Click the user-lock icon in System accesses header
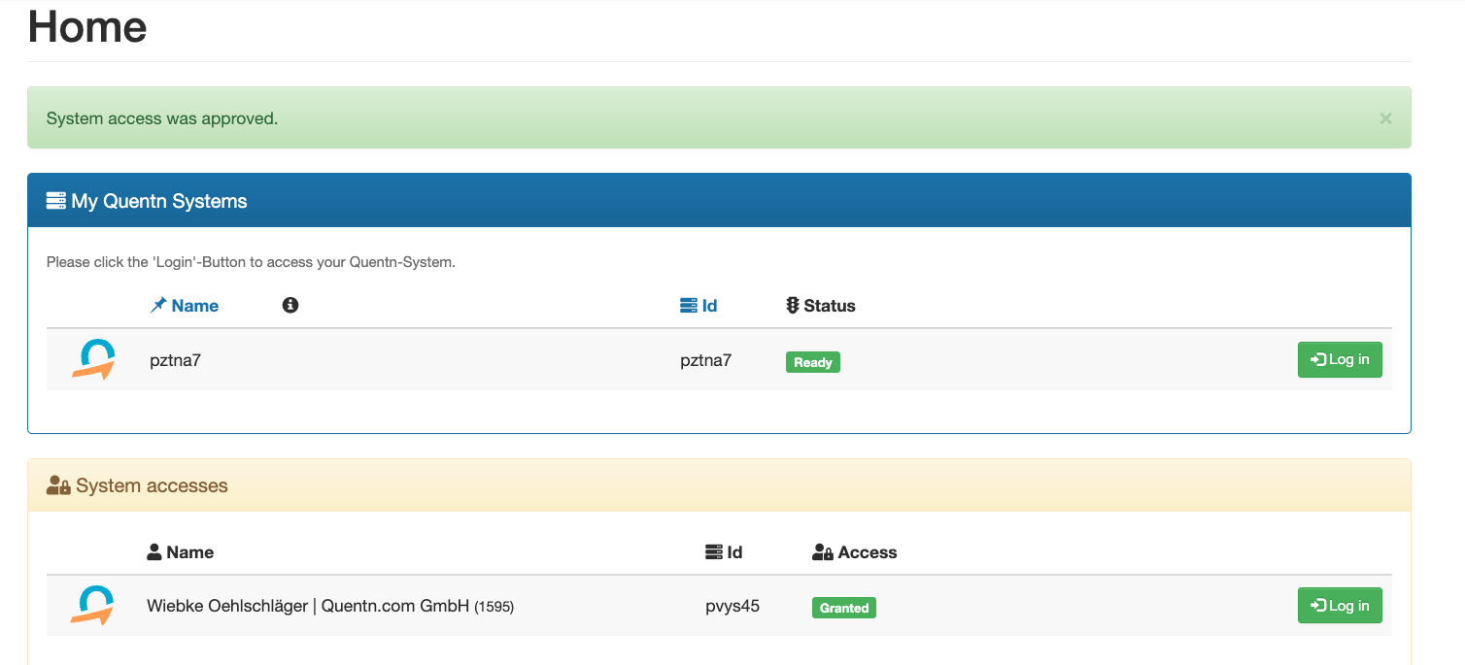The width and height of the screenshot is (1465, 665). click(58, 485)
